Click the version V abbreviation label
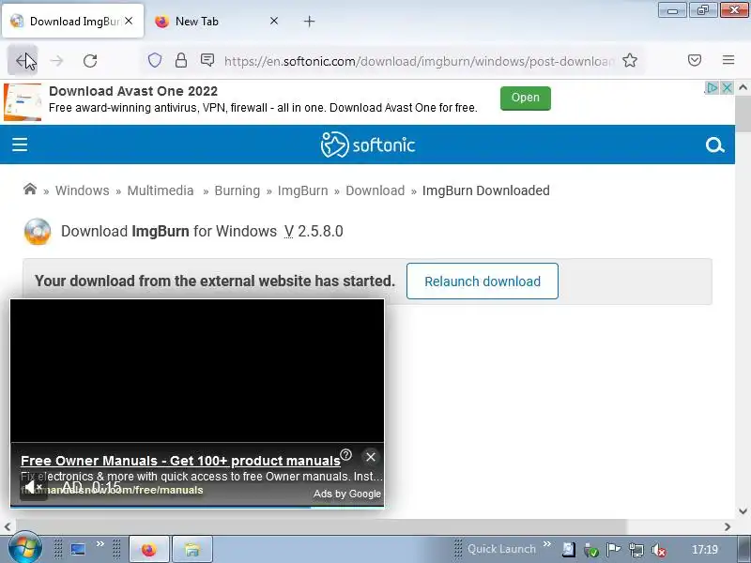751x563 pixels. pos(289,232)
